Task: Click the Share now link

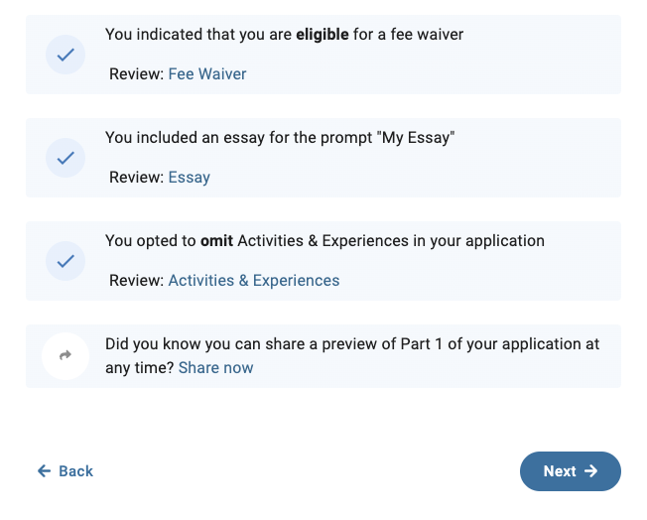Action: 215,368
